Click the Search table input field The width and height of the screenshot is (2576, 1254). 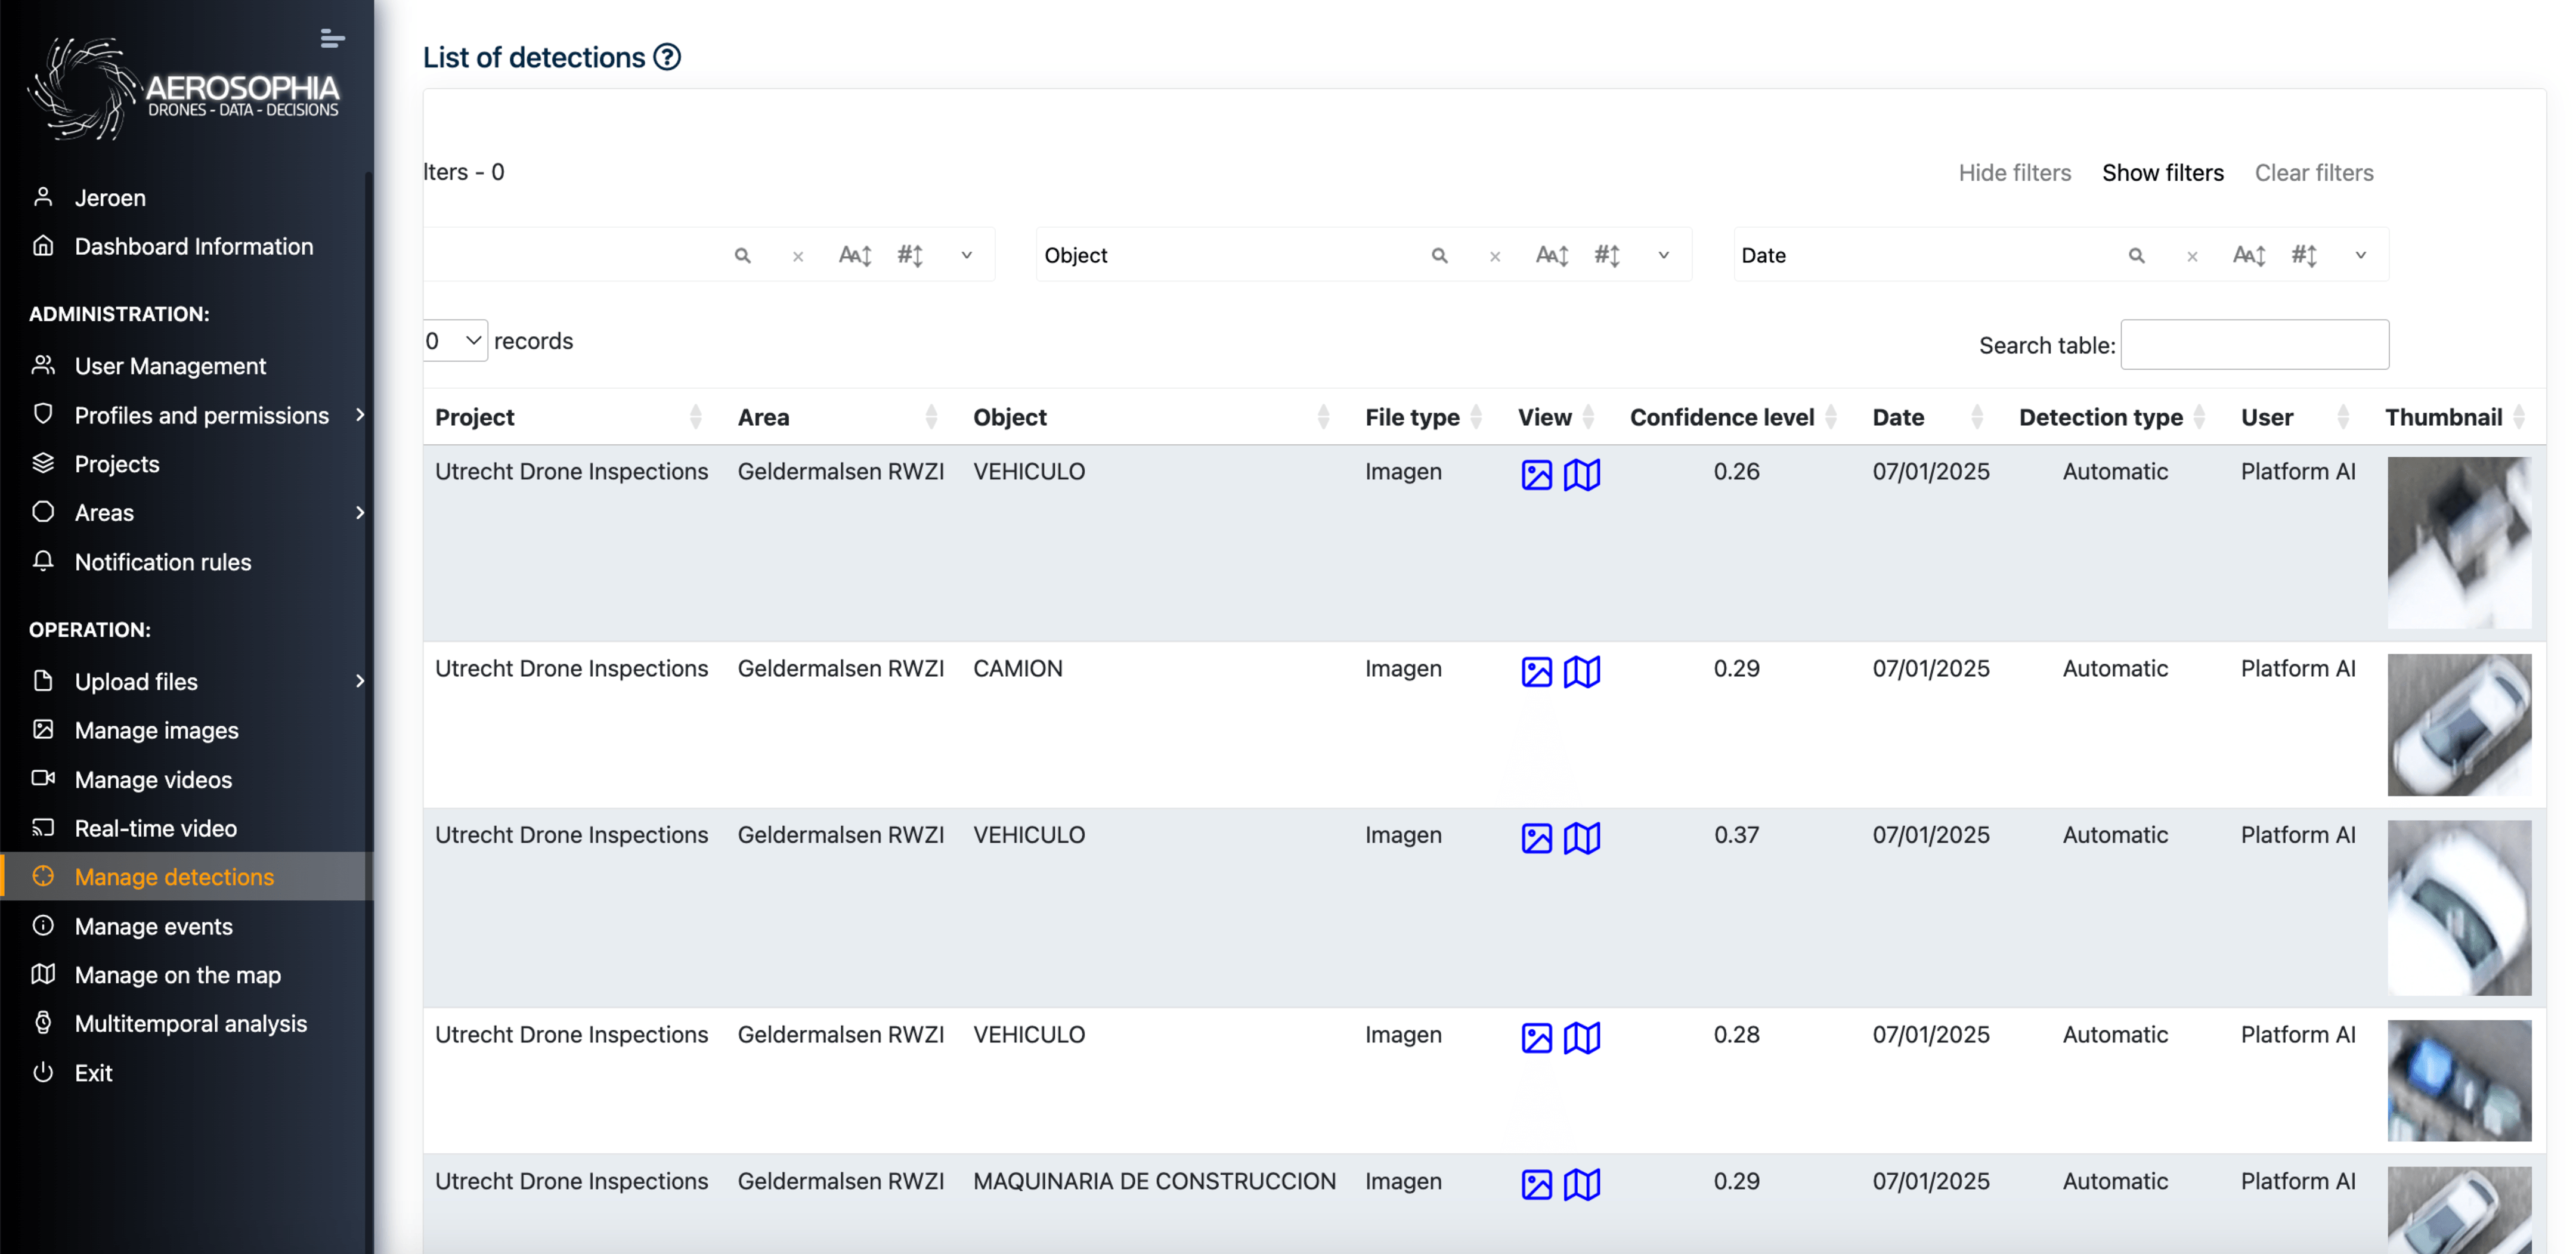tap(2254, 345)
